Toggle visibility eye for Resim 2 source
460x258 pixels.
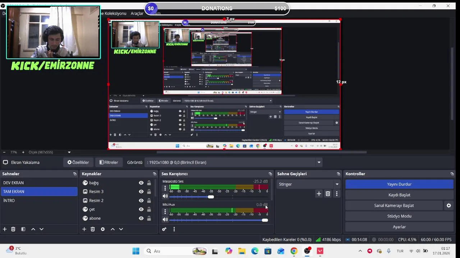click(x=141, y=201)
